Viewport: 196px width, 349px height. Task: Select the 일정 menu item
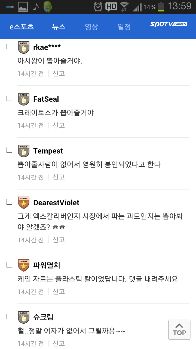124,26
